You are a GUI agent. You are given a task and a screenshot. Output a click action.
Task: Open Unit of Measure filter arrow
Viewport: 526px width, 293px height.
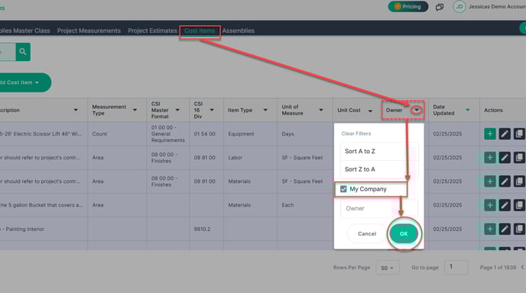(x=321, y=110)
